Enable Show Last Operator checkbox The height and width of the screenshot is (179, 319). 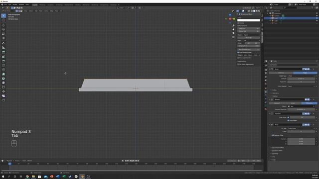(x=238, y=58)
